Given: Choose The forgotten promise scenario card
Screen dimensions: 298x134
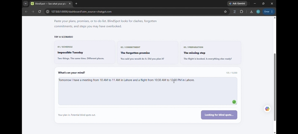Looking at the screenshot, I should pyautogui.click(x=148, y=52).
